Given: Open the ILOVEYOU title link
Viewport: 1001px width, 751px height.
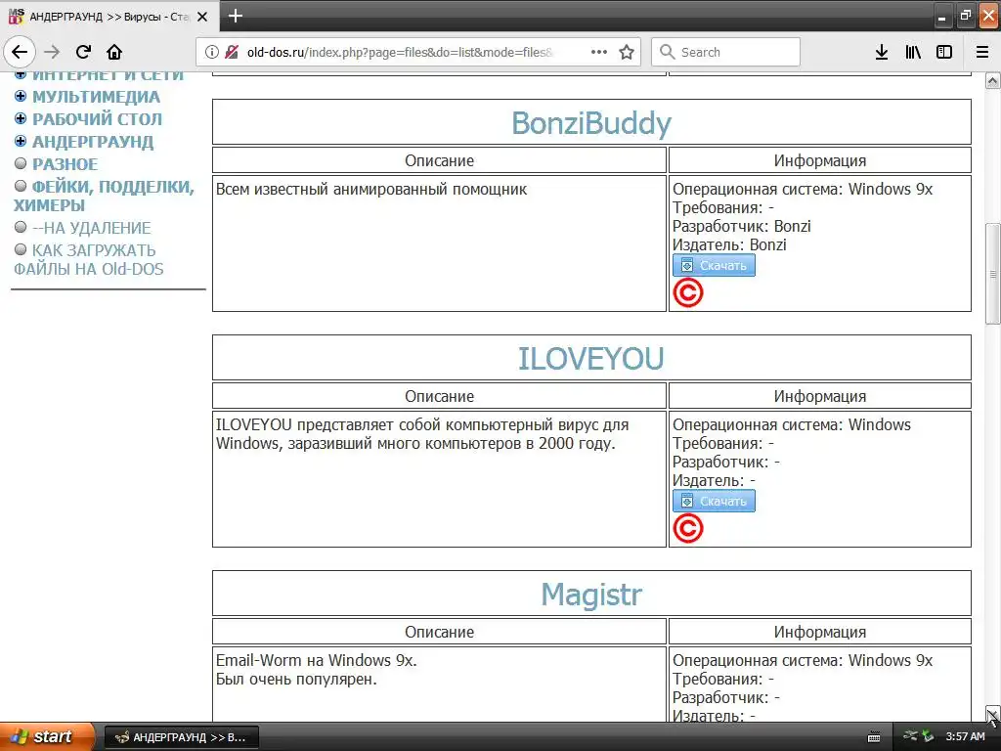Looking at the screenshot, I should [591, 358].
